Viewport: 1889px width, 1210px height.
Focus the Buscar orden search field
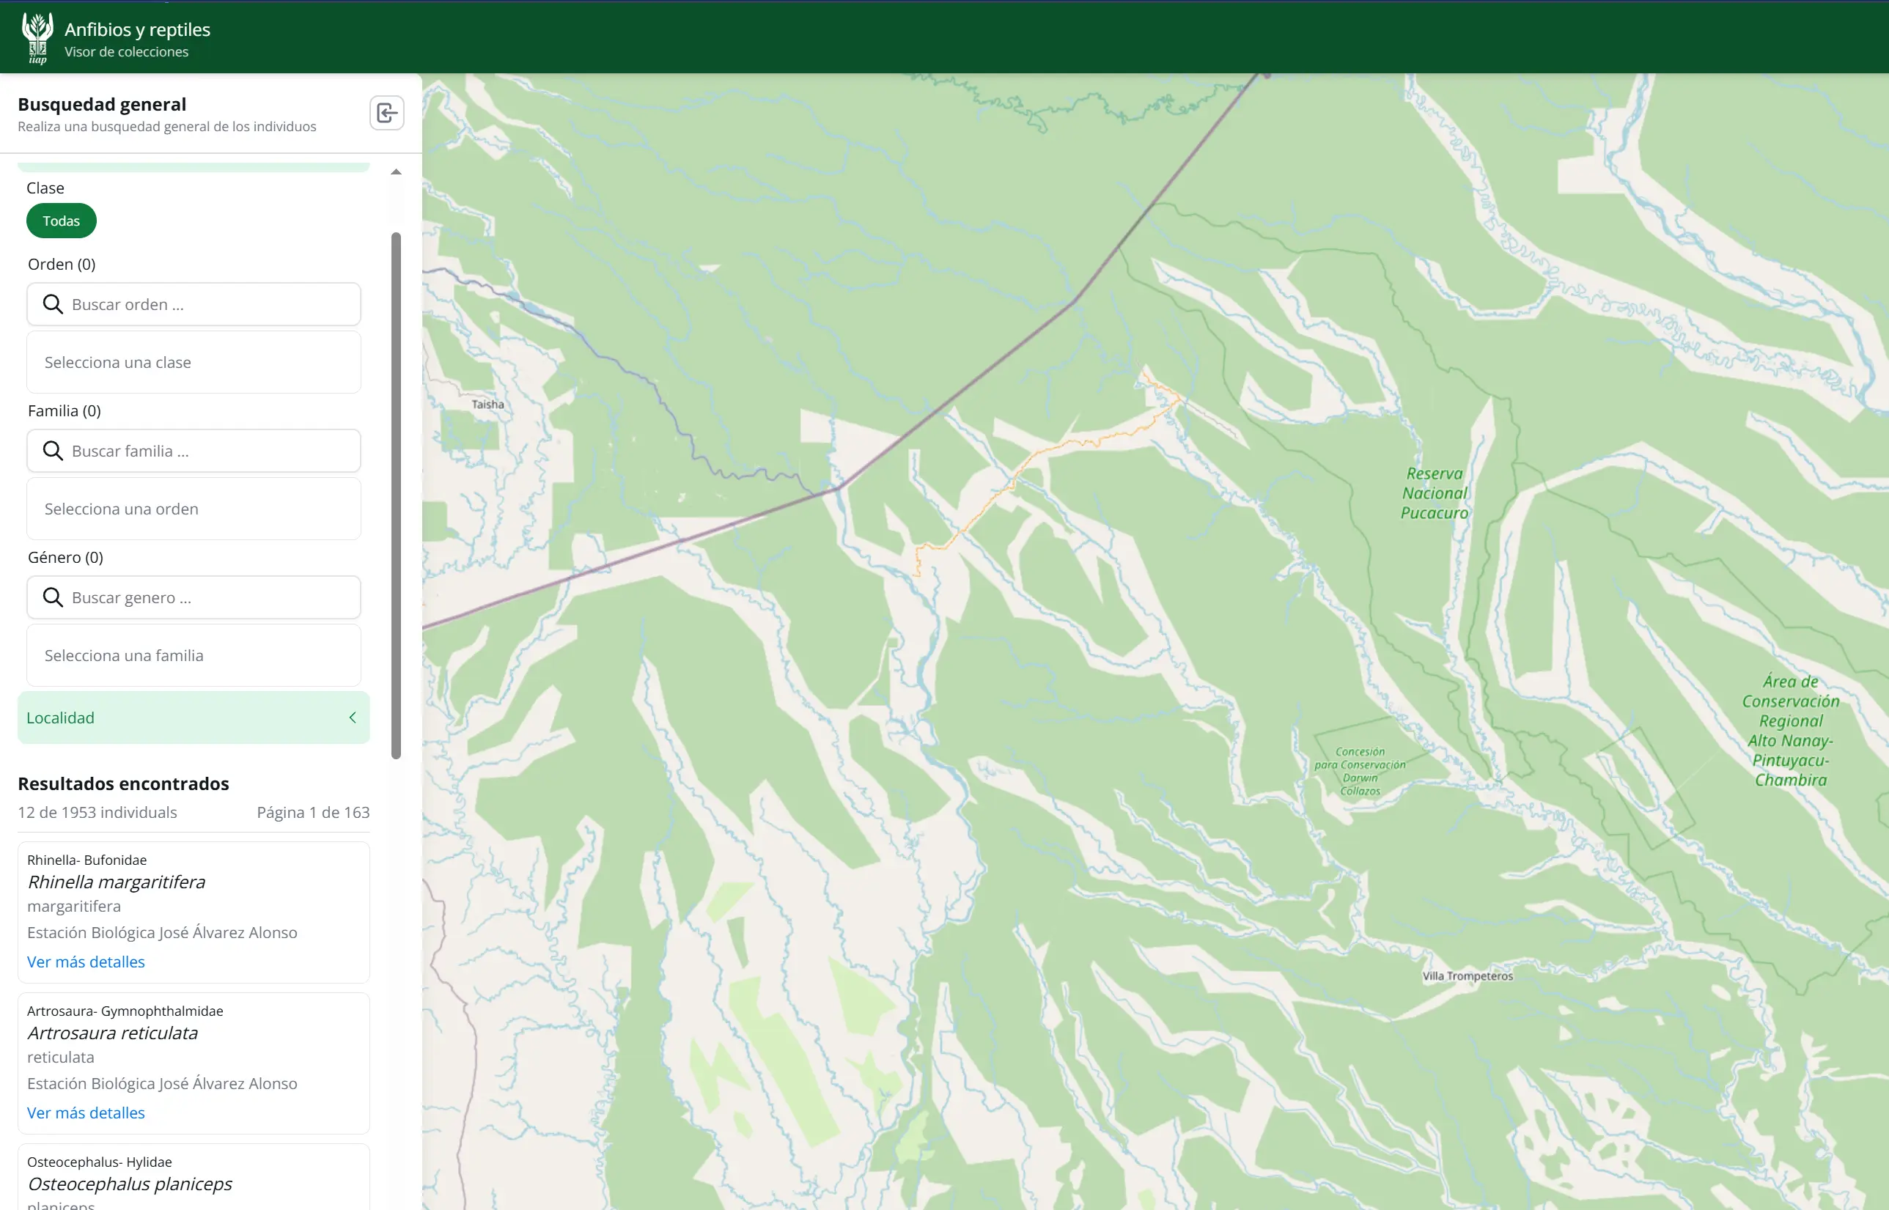[x=194, y=304]
